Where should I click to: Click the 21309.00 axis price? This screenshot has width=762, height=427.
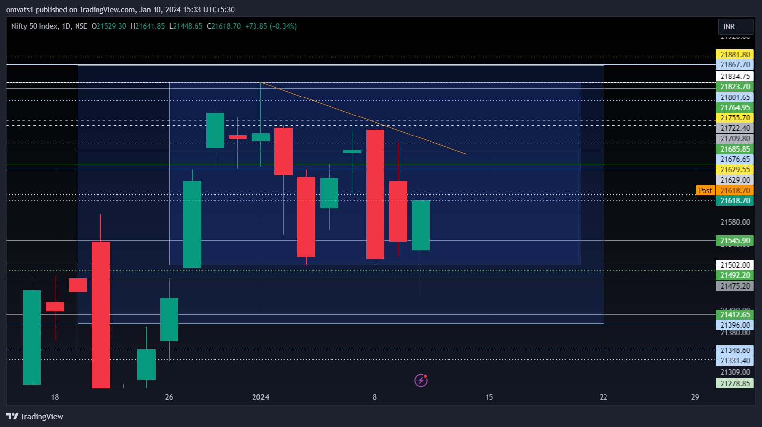point(735,372)
